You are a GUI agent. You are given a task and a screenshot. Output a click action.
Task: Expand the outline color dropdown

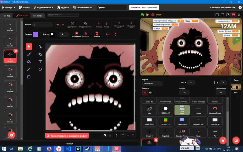pyautogui.click(x=56, y=34)
